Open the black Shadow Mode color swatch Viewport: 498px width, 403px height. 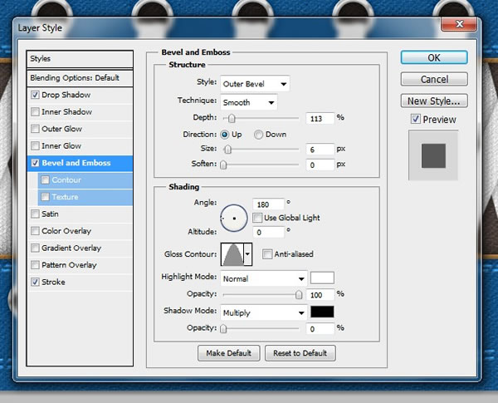pos(322,312)
